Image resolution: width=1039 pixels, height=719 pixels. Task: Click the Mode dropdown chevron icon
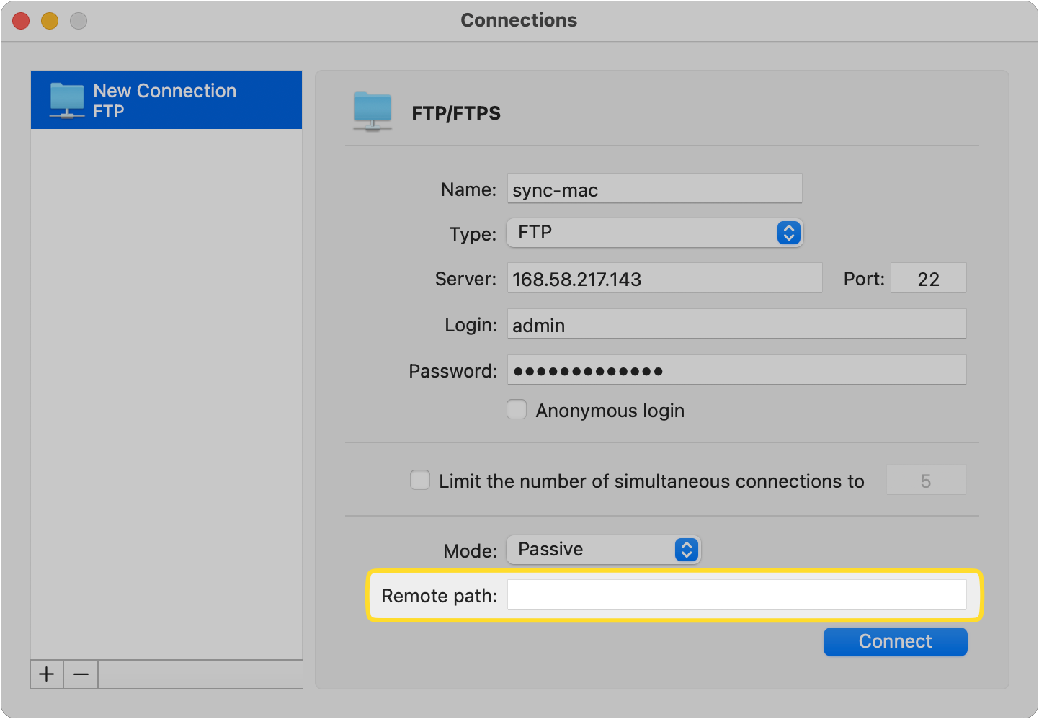coord(686,549)
